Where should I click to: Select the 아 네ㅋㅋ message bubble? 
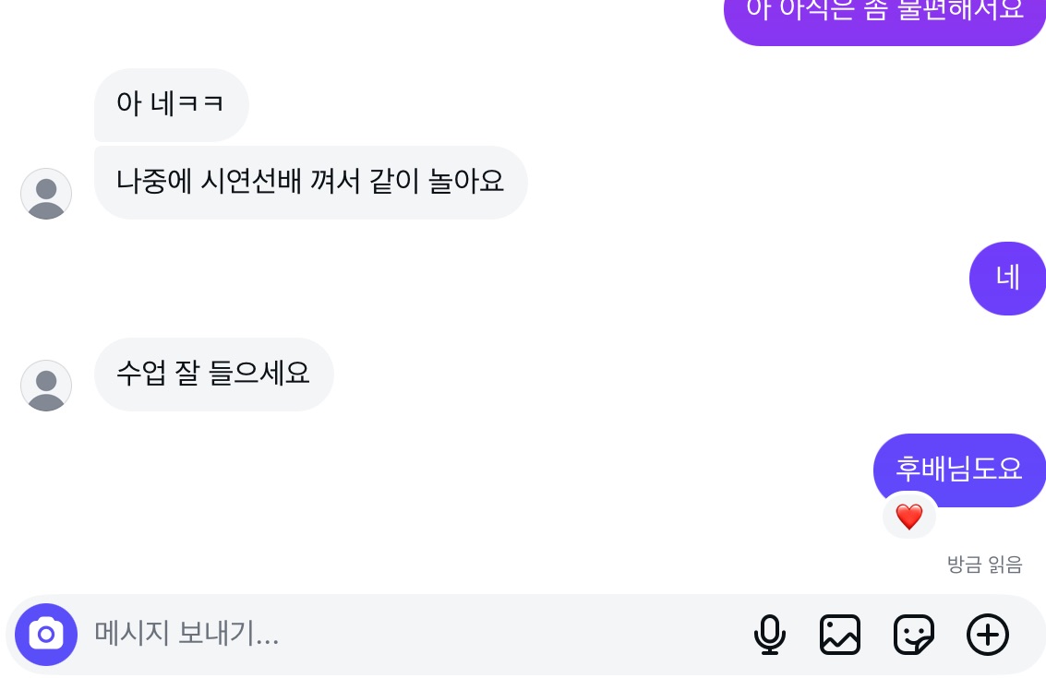coord(171,104)
